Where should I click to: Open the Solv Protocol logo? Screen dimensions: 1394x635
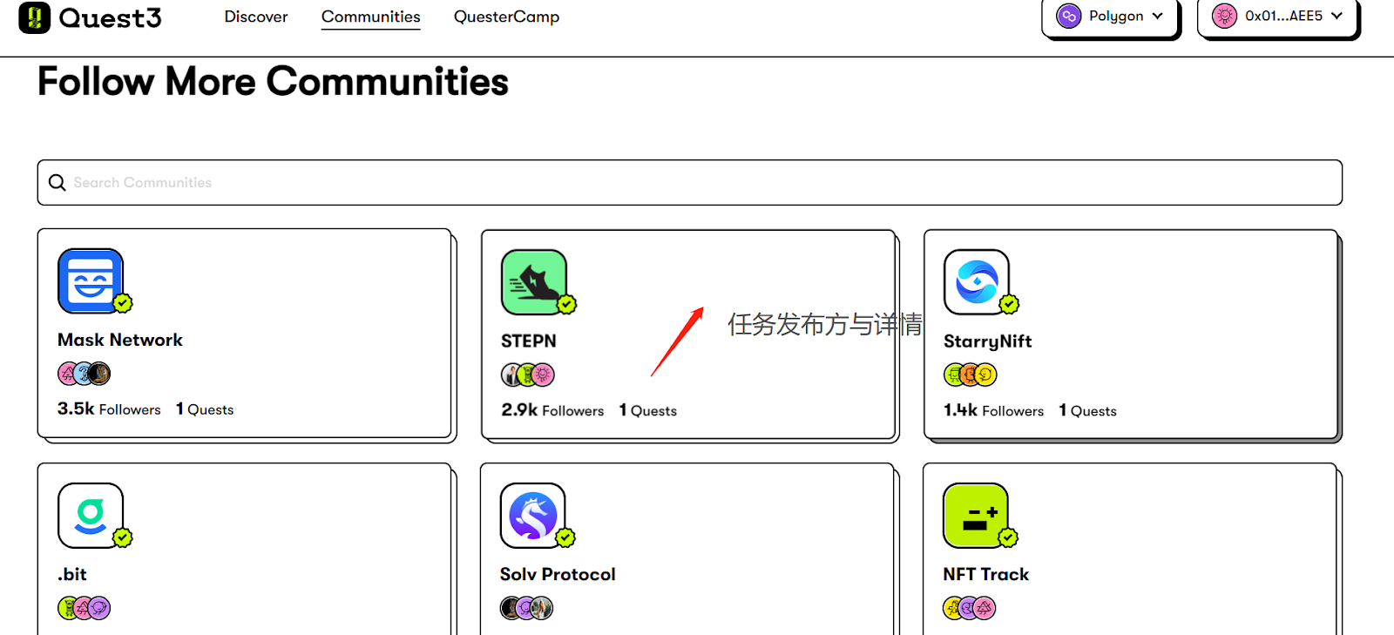[x=533, y=516]
